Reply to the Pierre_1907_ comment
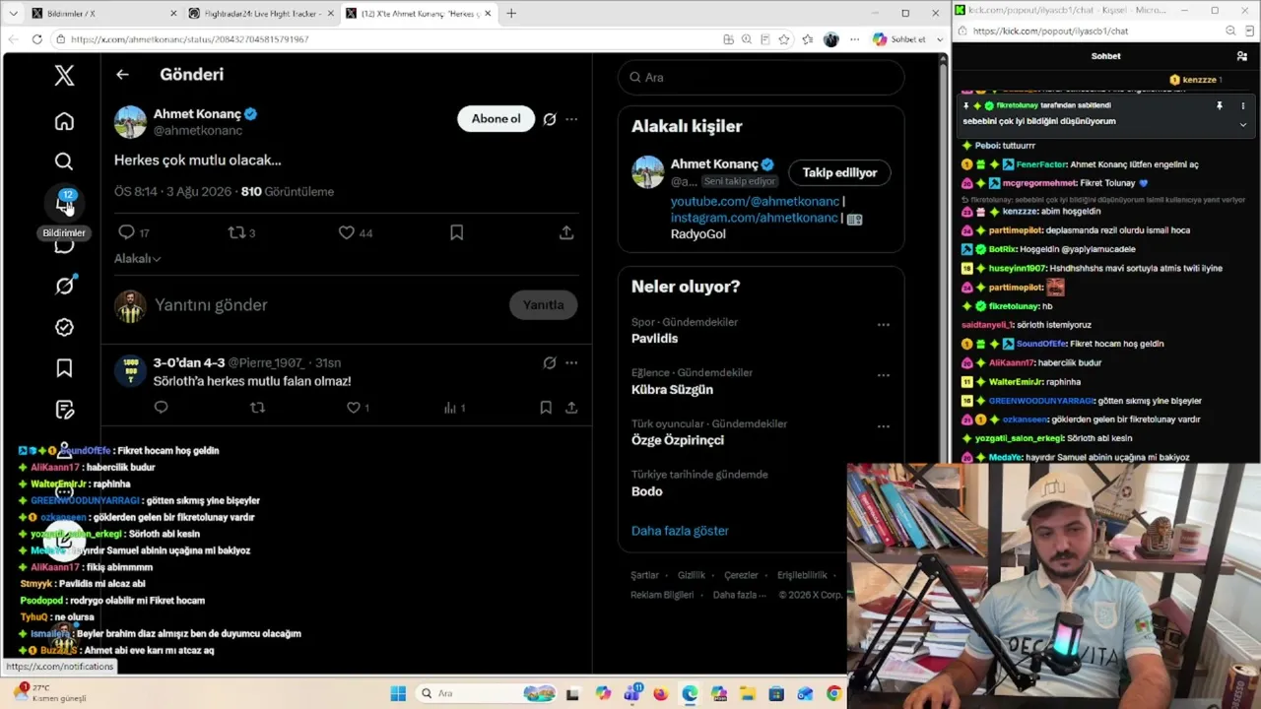Screen dimensions: 1261x709 [162, 408]
